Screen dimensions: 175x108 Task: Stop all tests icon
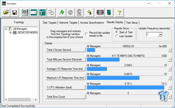click(x=79, y=12)
